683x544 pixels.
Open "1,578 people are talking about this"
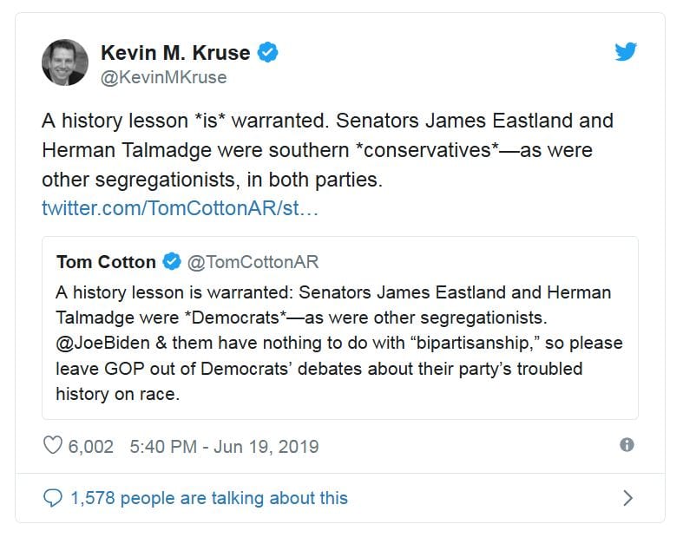pyautogui.click(x=209, y=498)
